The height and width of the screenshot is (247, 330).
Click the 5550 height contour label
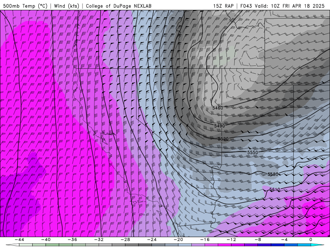(x=252, y=152)
